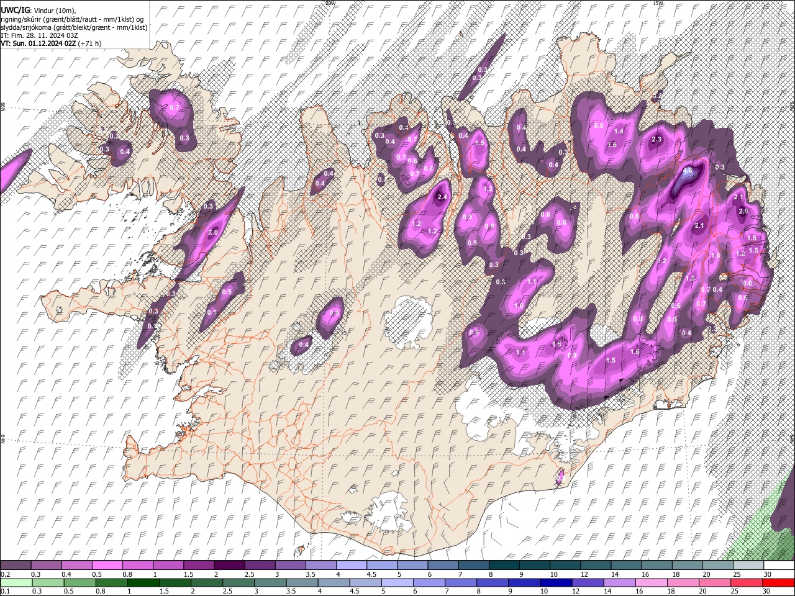The height and width of the screenshot is (596, 795).
Task: Select upper-row swatch starting at 5
Action: pos(411,565)
